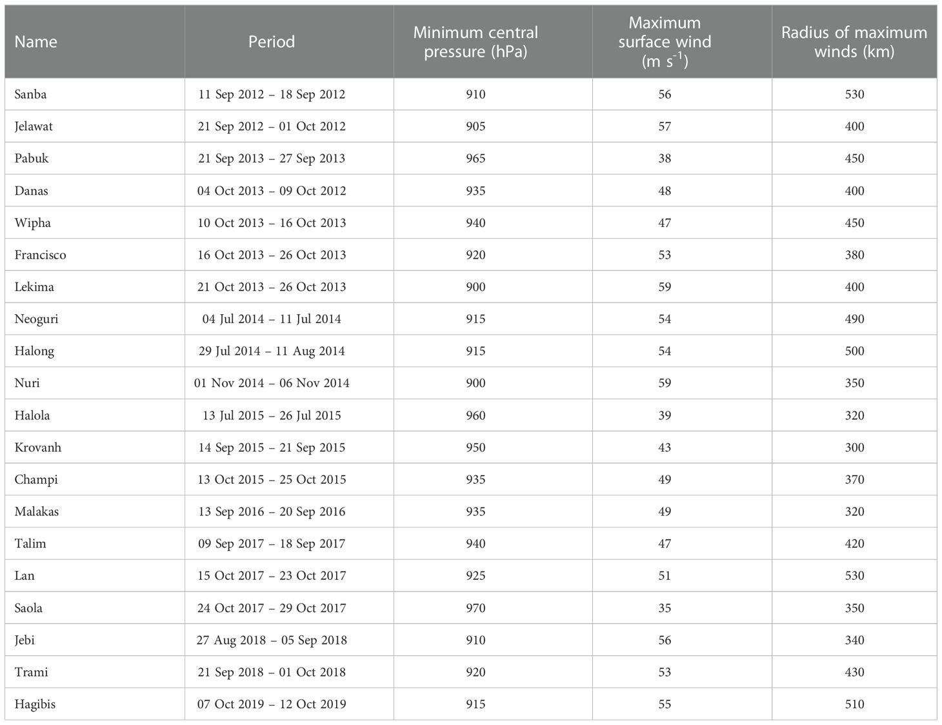Click Lan's 530 radius value
This screenshot has width=942, height=725.
(x=854, y=576)
